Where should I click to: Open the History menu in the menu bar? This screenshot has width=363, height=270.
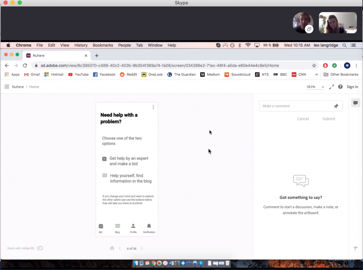point(81,45)
